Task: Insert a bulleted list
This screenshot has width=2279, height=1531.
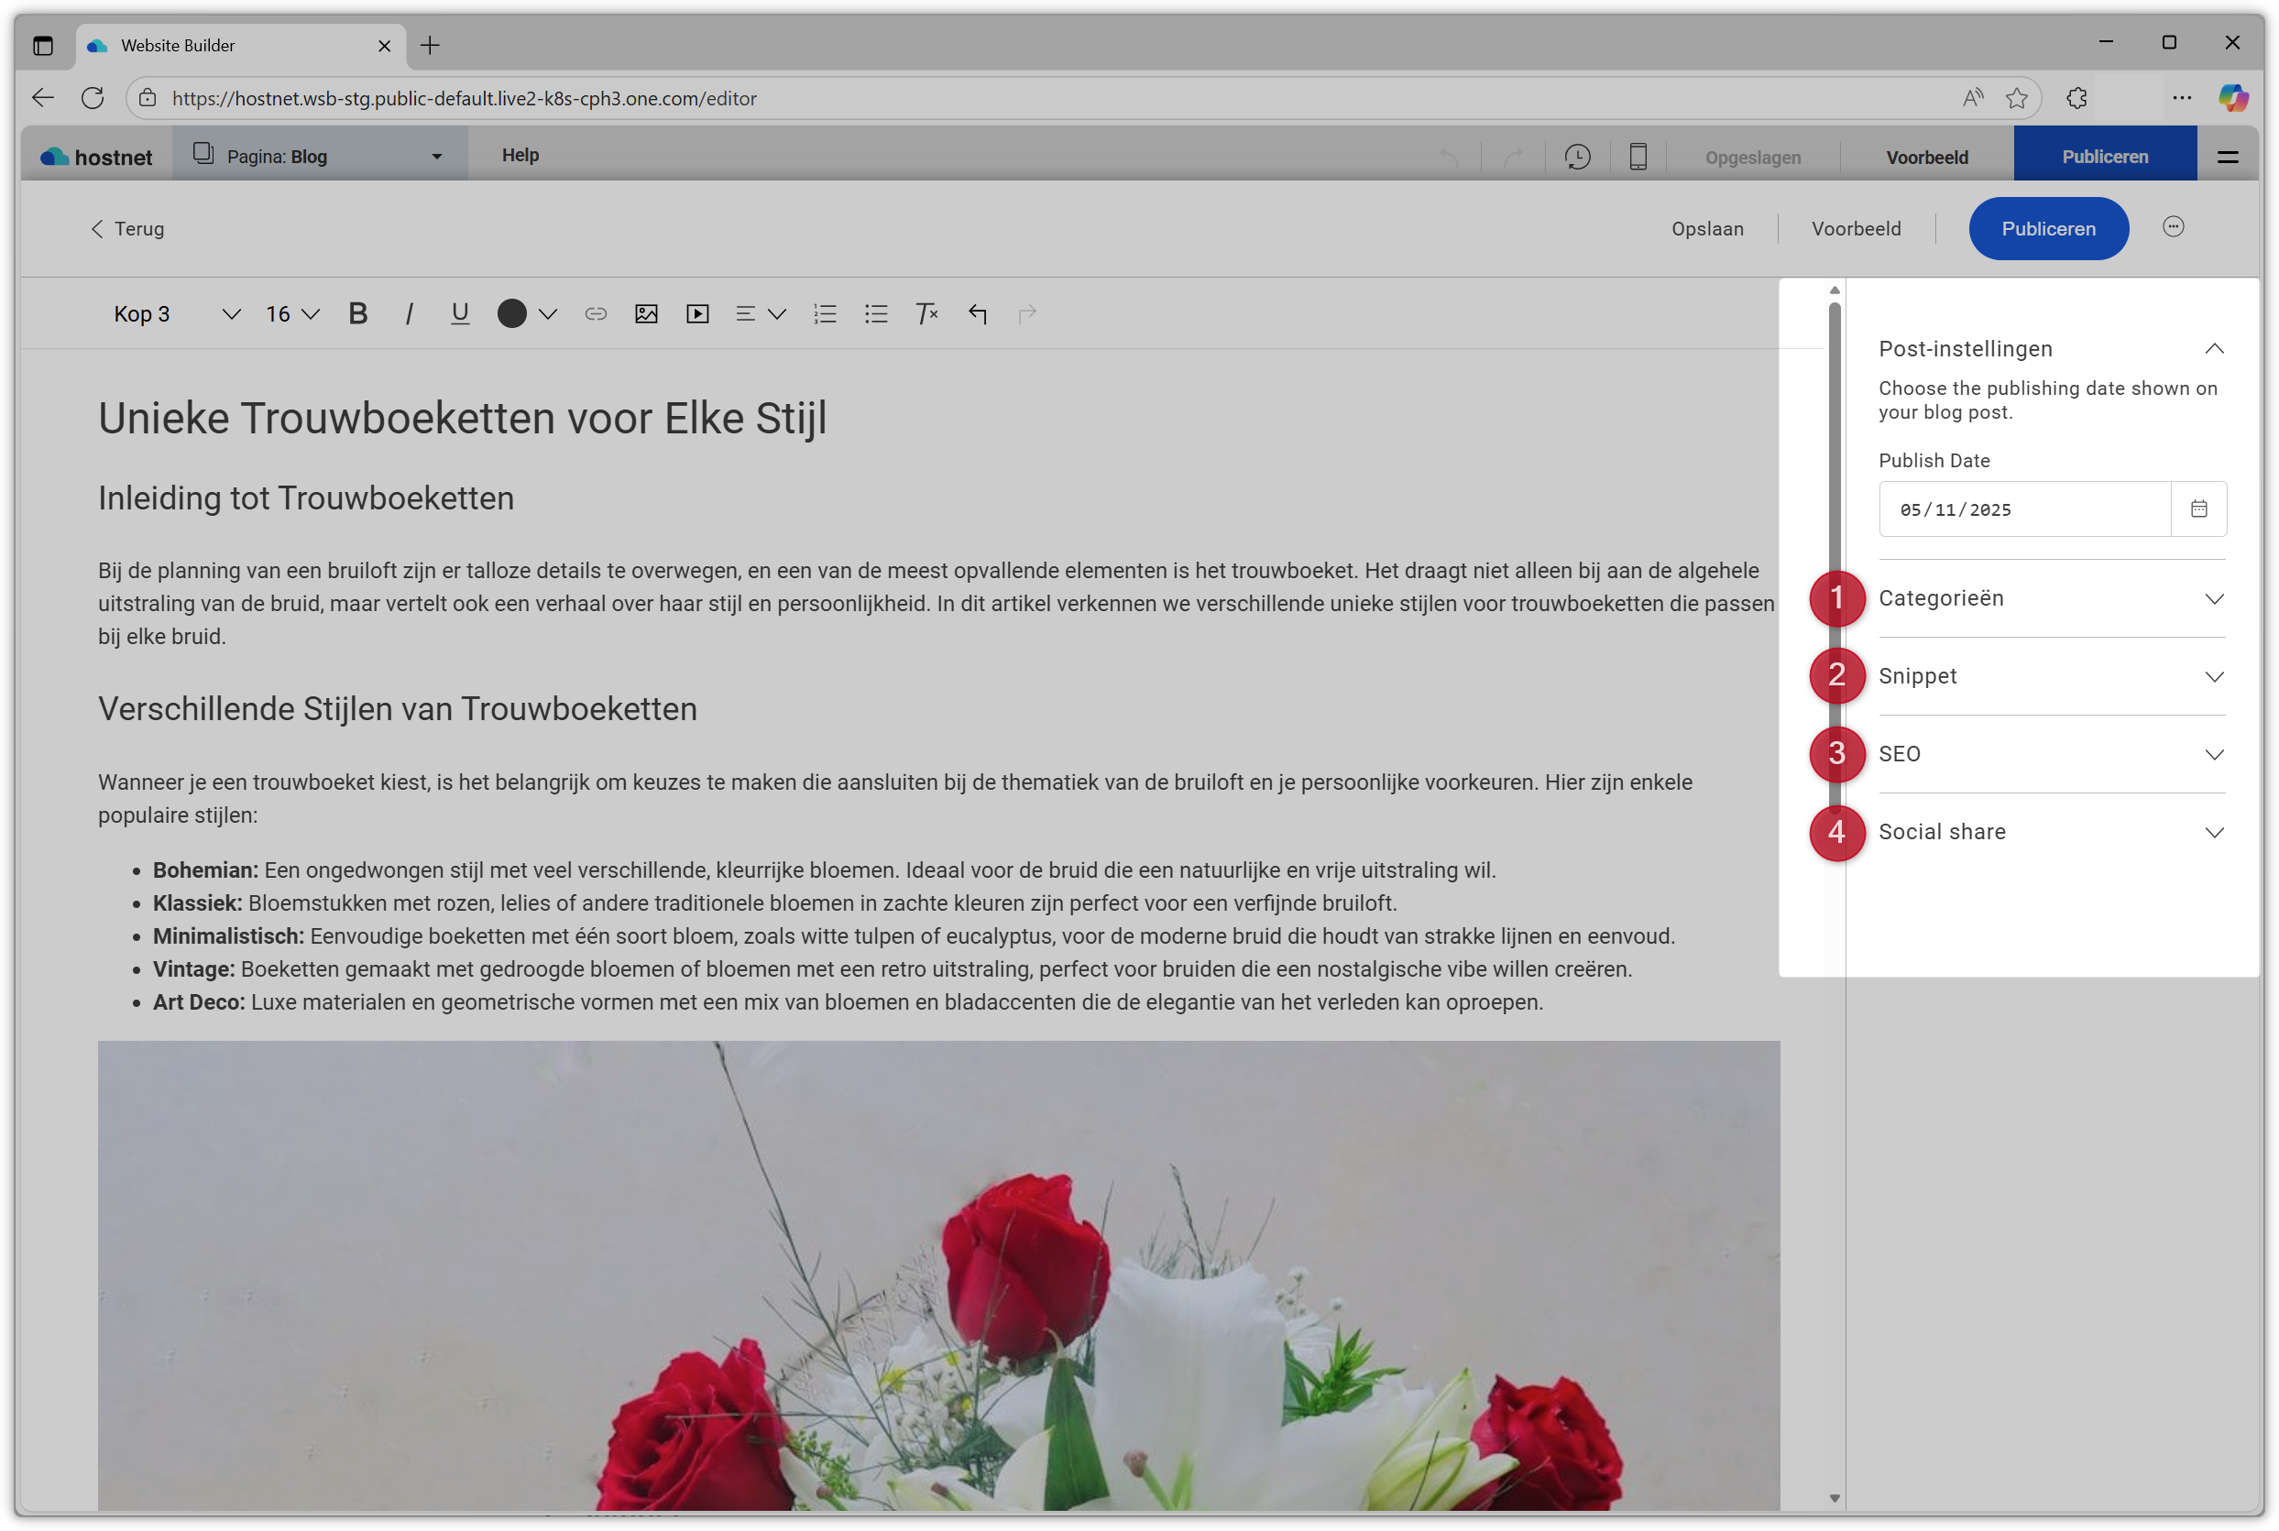Action: [876, 313]
